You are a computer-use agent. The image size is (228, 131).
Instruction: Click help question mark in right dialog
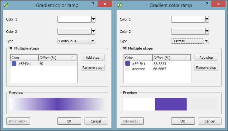point(207,4)
